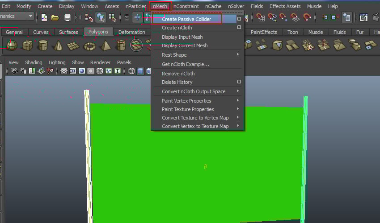This screenshot has height=223, width=380.
Task: Create a polygon pipe from shelf
Action: pyautogui.click(x=121, y=45)
